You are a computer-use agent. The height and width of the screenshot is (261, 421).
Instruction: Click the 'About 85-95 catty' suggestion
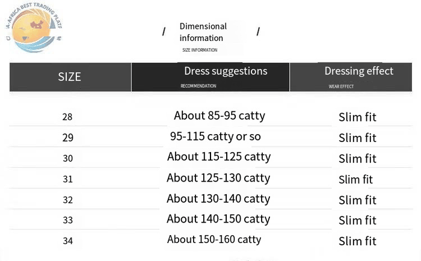(x=220, y=115)
